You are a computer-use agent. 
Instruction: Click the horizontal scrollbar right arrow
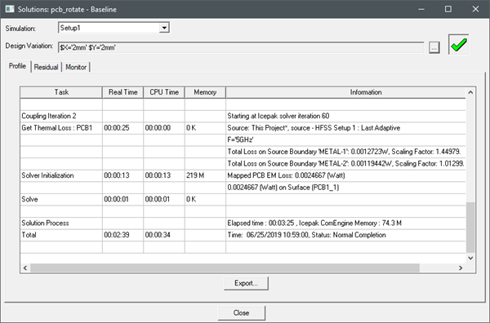[461, 268]
